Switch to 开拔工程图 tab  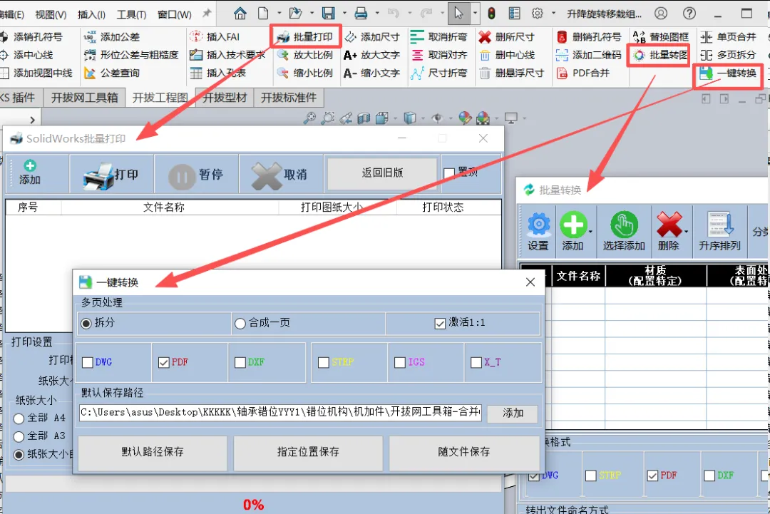[160, 98]
